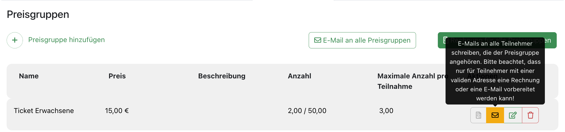Delete Ticket Erwachsene using the trash icon
565x132 pixels.
click(530, 115)
